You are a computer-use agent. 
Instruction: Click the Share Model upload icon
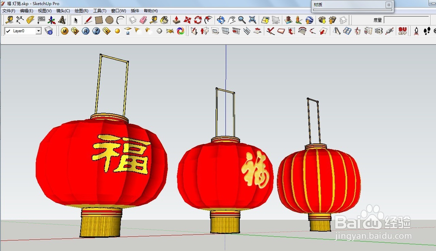(x=332, y=20)
